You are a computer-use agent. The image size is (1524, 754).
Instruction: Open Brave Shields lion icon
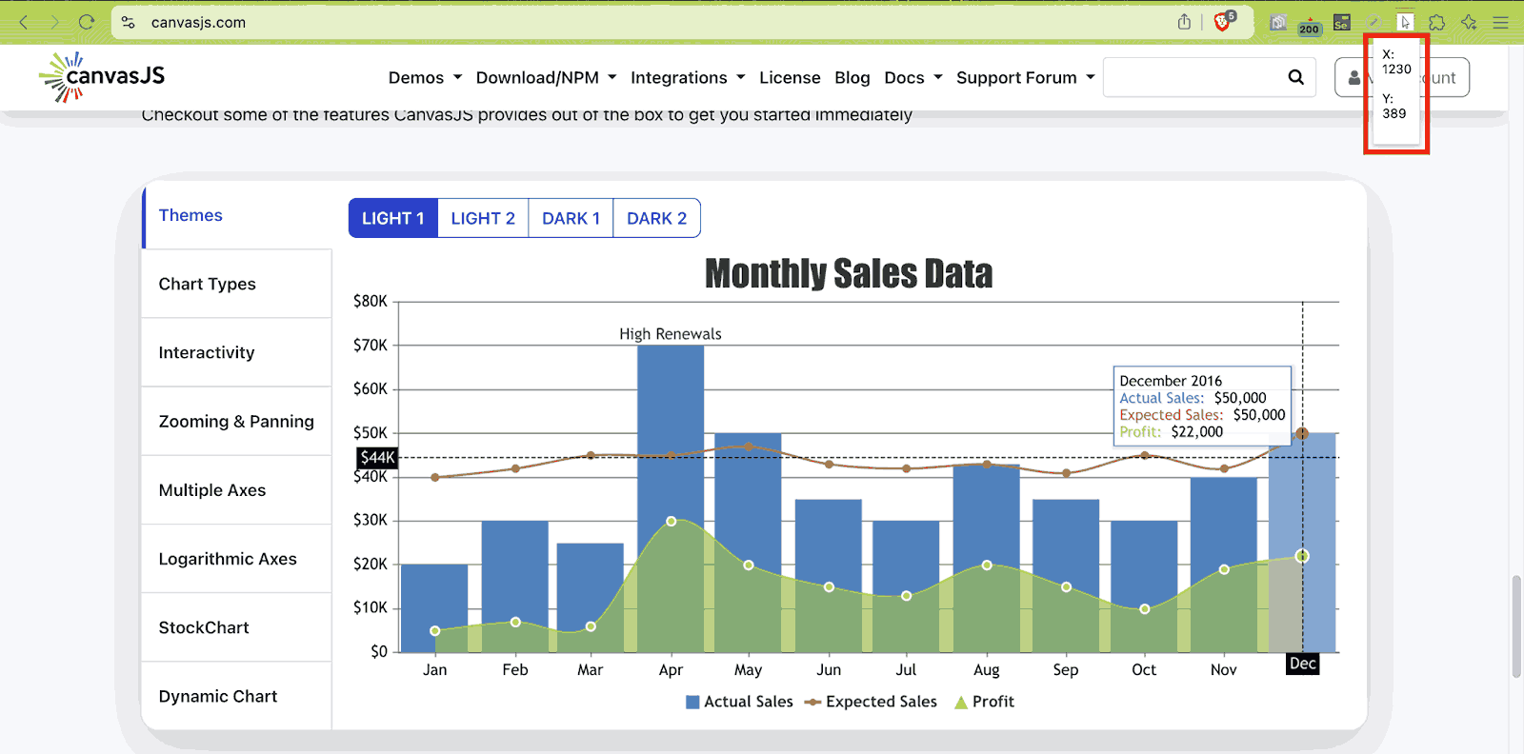(1222, 22)
